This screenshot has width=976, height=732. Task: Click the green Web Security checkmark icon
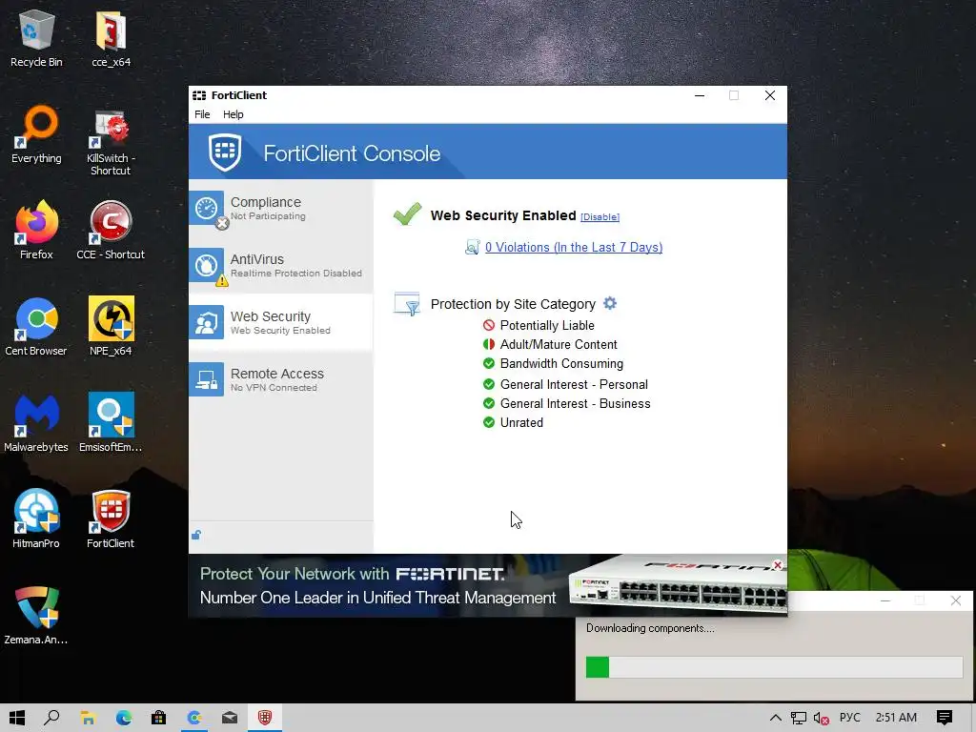point(408,214)
